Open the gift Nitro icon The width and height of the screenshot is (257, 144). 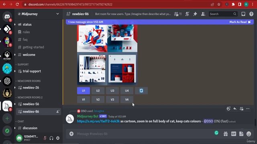coord(226,134)
